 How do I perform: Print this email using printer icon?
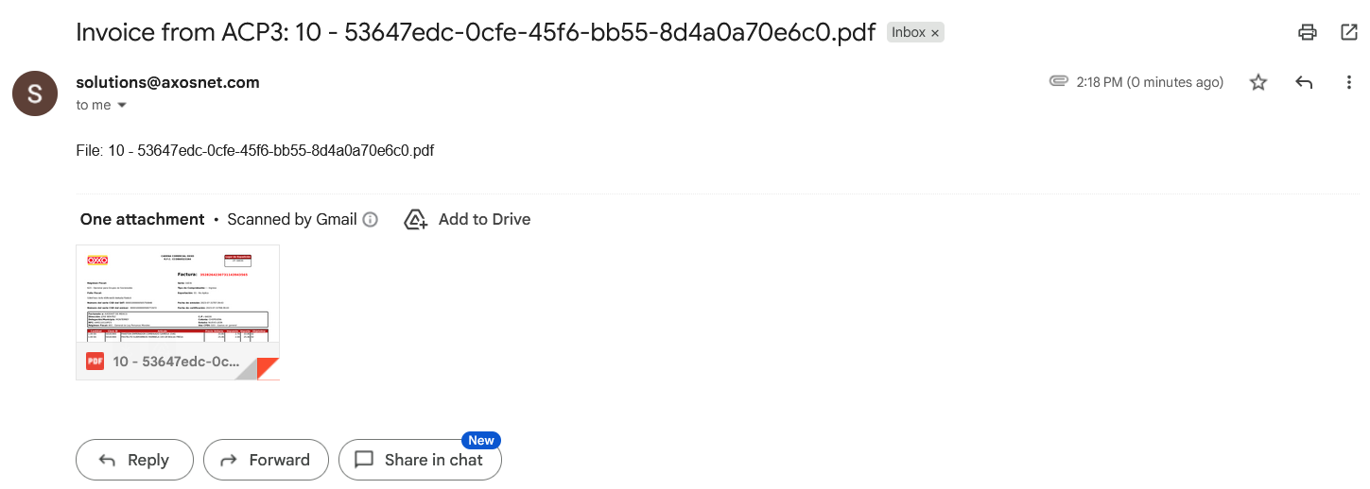click(1308, 32)
